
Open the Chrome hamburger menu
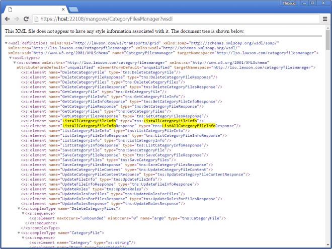325,19
